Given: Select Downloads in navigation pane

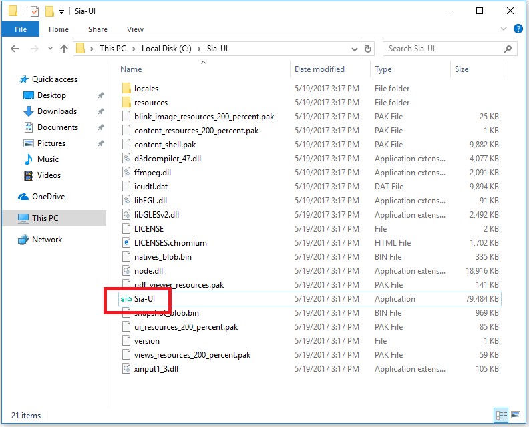Looking at the screenshot, I should (57, 111).
